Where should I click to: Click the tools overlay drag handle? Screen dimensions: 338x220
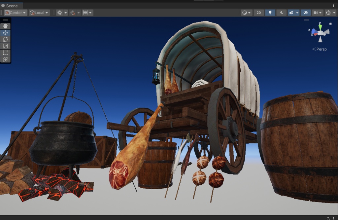(x=5, y=20)
